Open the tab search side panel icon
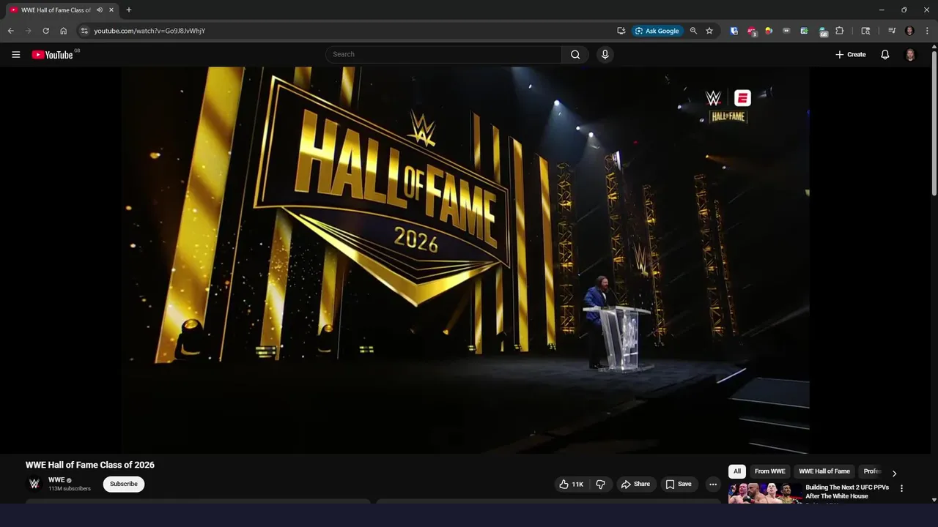This screenshot has width=938, height=527. click(x=865, y=31)
